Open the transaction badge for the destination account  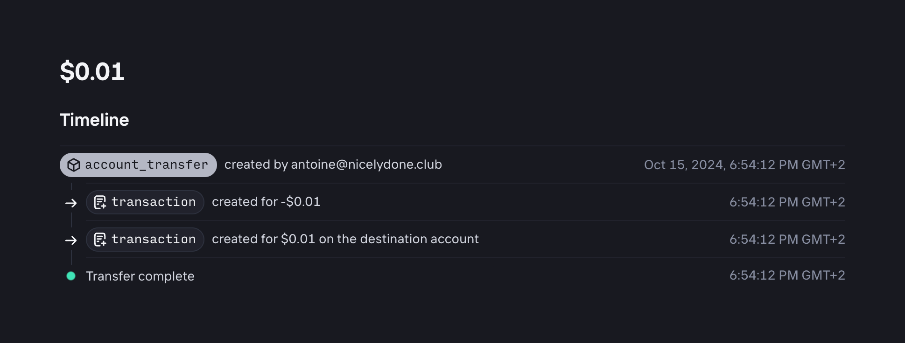click(145, 240)
